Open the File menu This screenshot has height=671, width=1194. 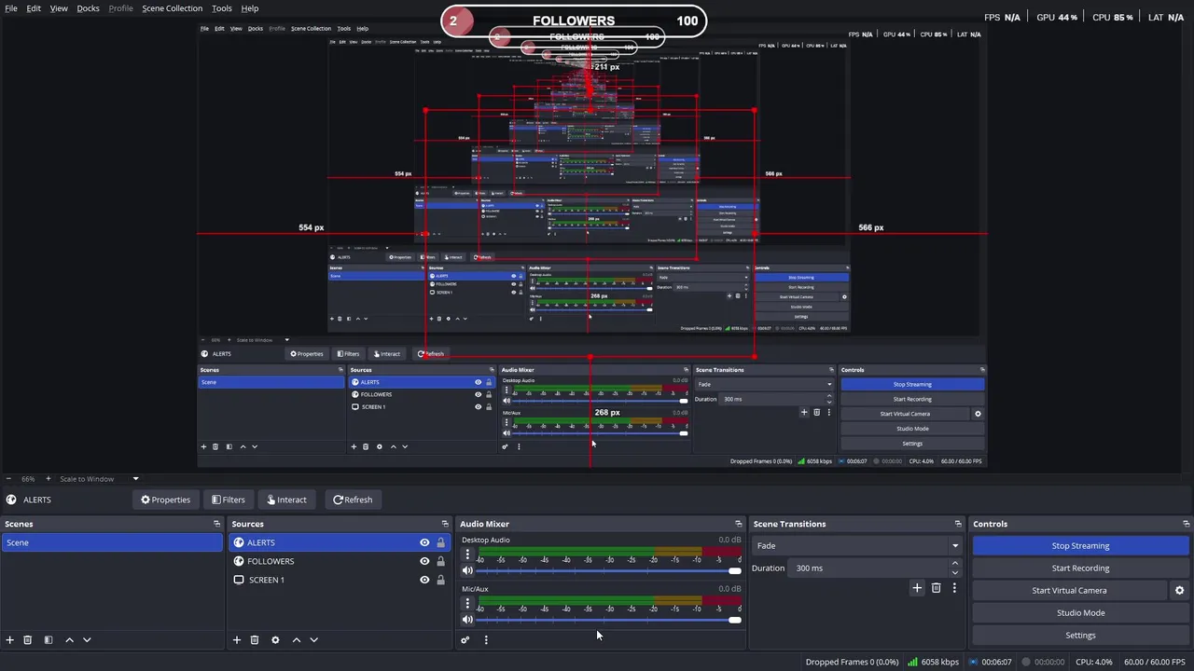[11, 8]
